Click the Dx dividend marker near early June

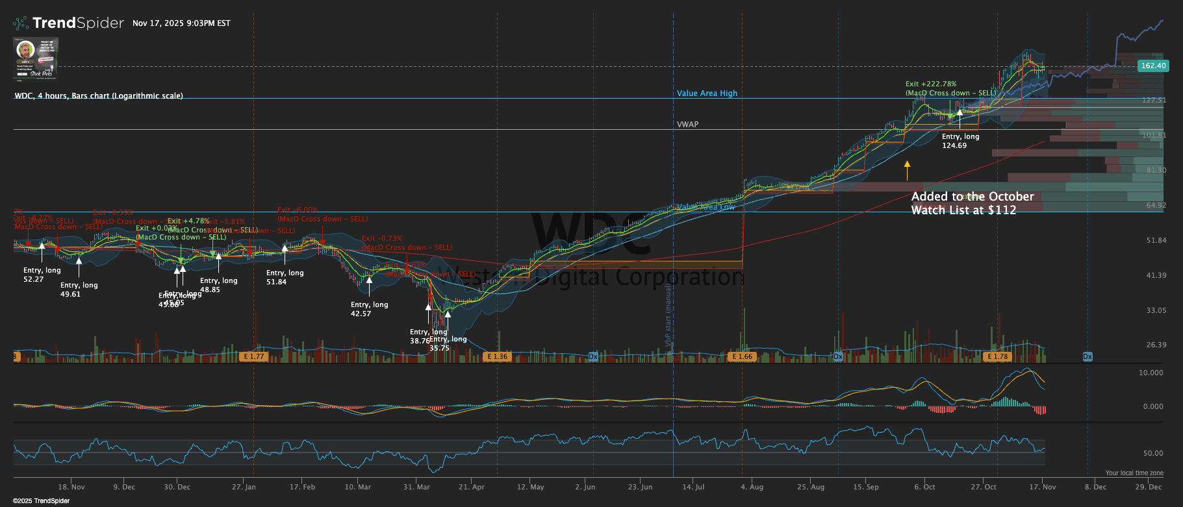coord(593,356)
